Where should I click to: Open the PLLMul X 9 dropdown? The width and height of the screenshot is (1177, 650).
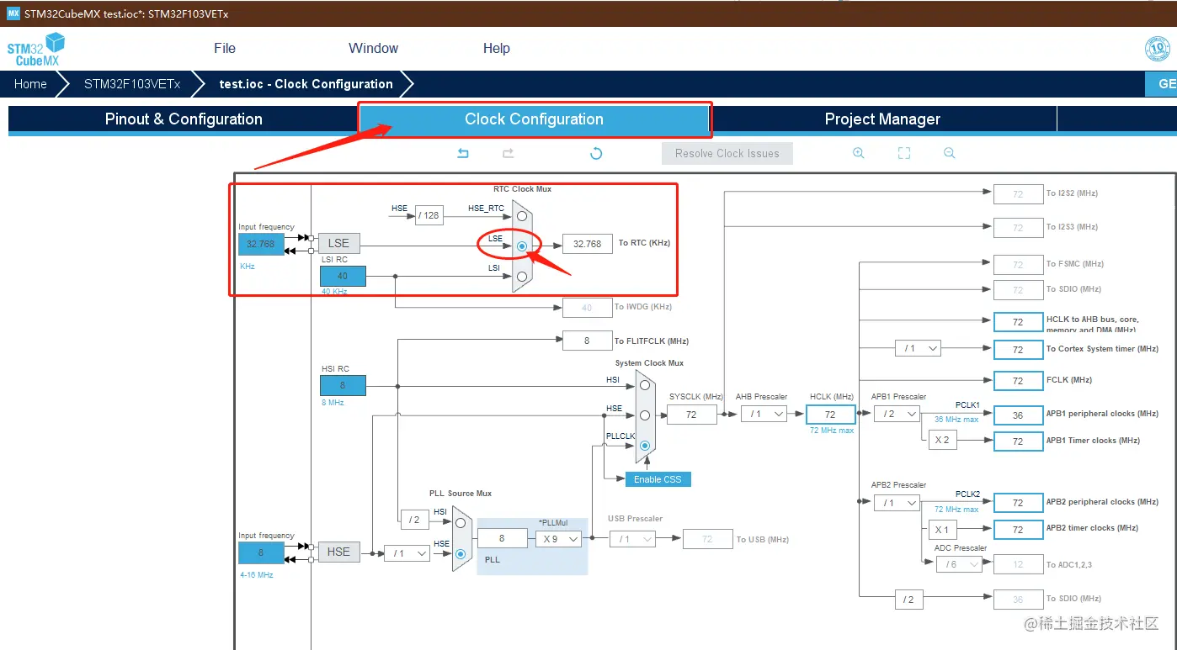[558, 539]
